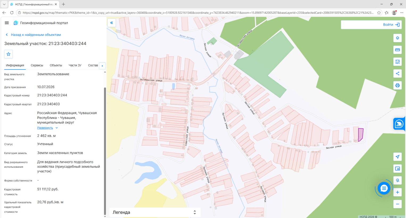Open a new browser tab
Image resolution: width=406 pixels, height=218 pixels.
pos(63,4)
